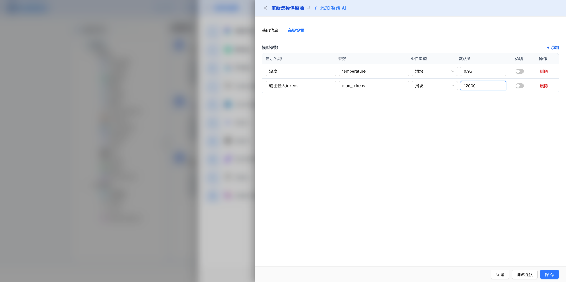Click the 输出最大tokens display name field
Image resolution: width=566 pixels, height=282 pixels.
301,86
